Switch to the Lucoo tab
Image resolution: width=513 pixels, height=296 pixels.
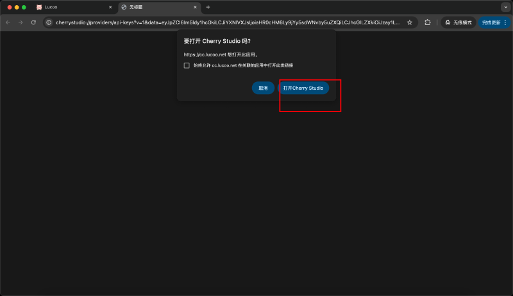[74, 7]
